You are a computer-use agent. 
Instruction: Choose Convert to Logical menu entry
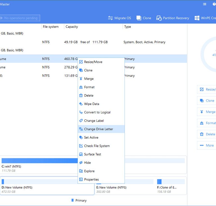point(101,112)
